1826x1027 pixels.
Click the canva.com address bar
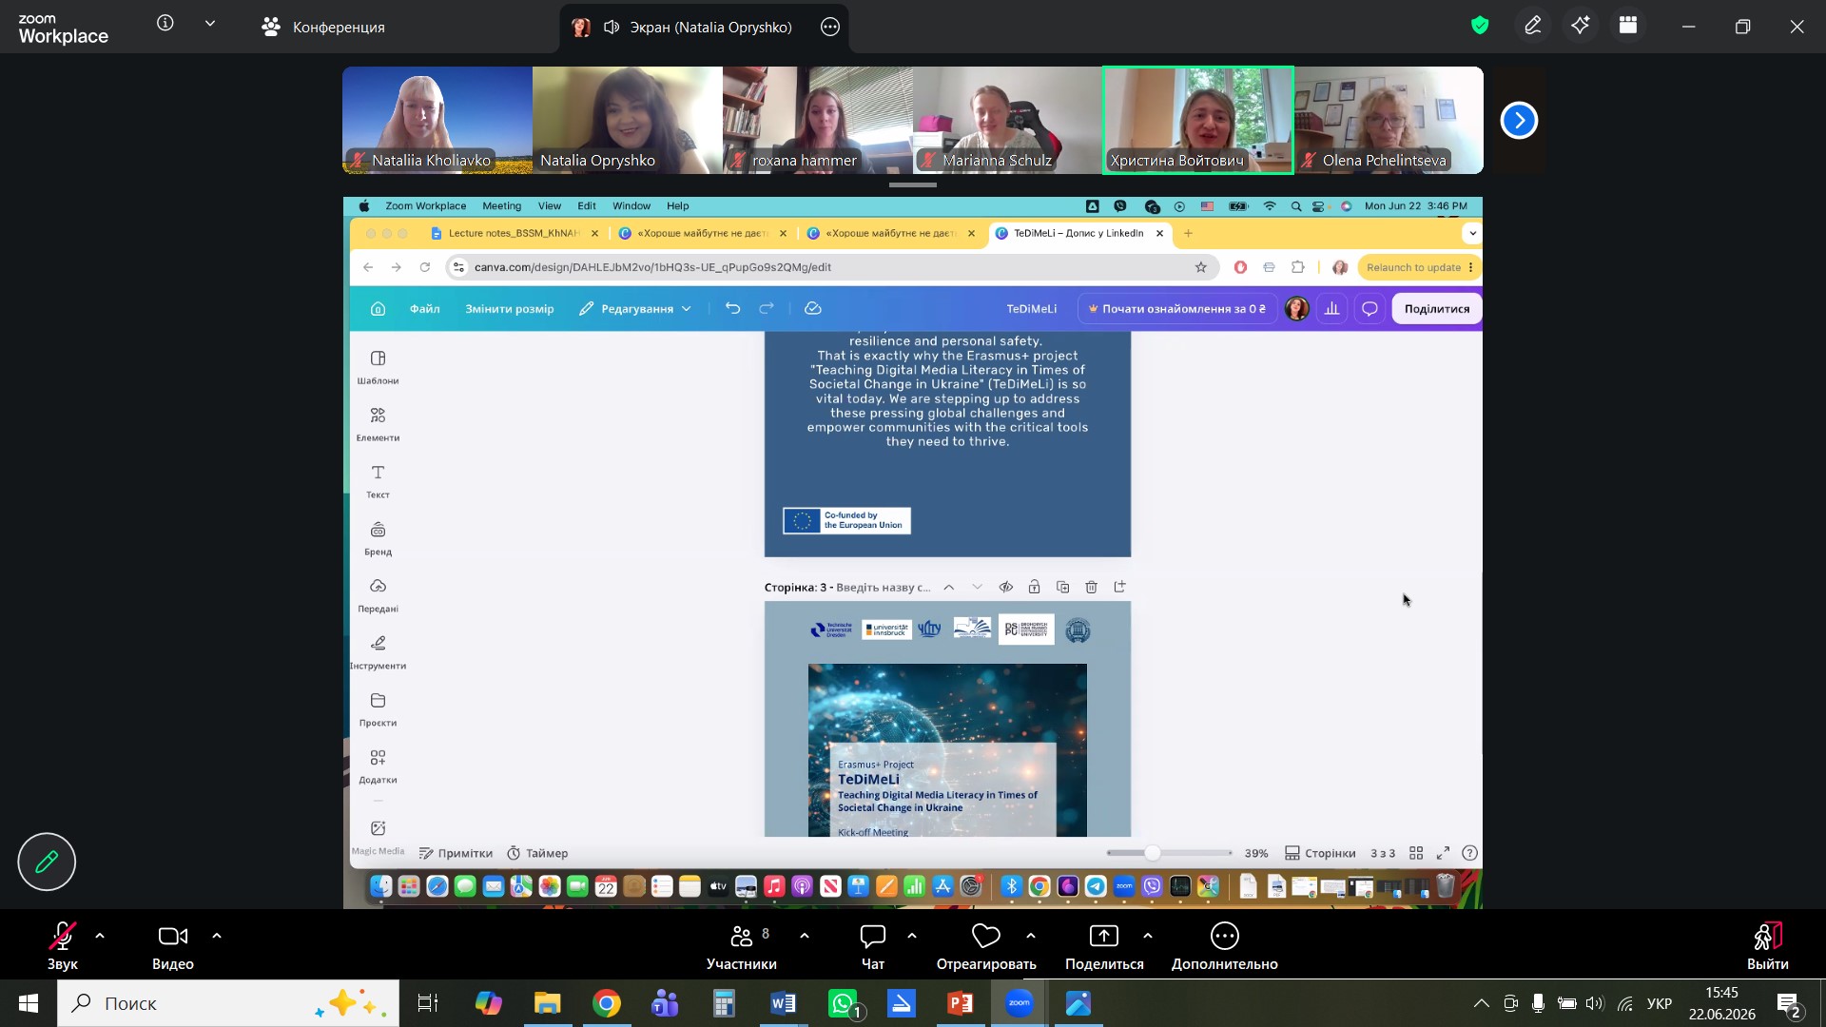pos(833,267)
